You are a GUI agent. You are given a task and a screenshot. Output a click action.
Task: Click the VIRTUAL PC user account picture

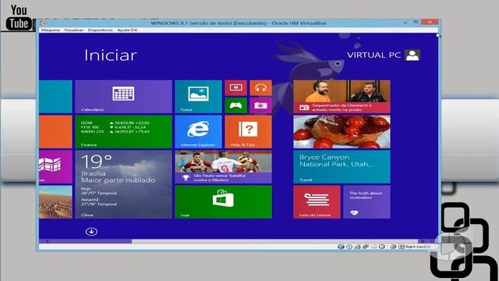point(412,55)
